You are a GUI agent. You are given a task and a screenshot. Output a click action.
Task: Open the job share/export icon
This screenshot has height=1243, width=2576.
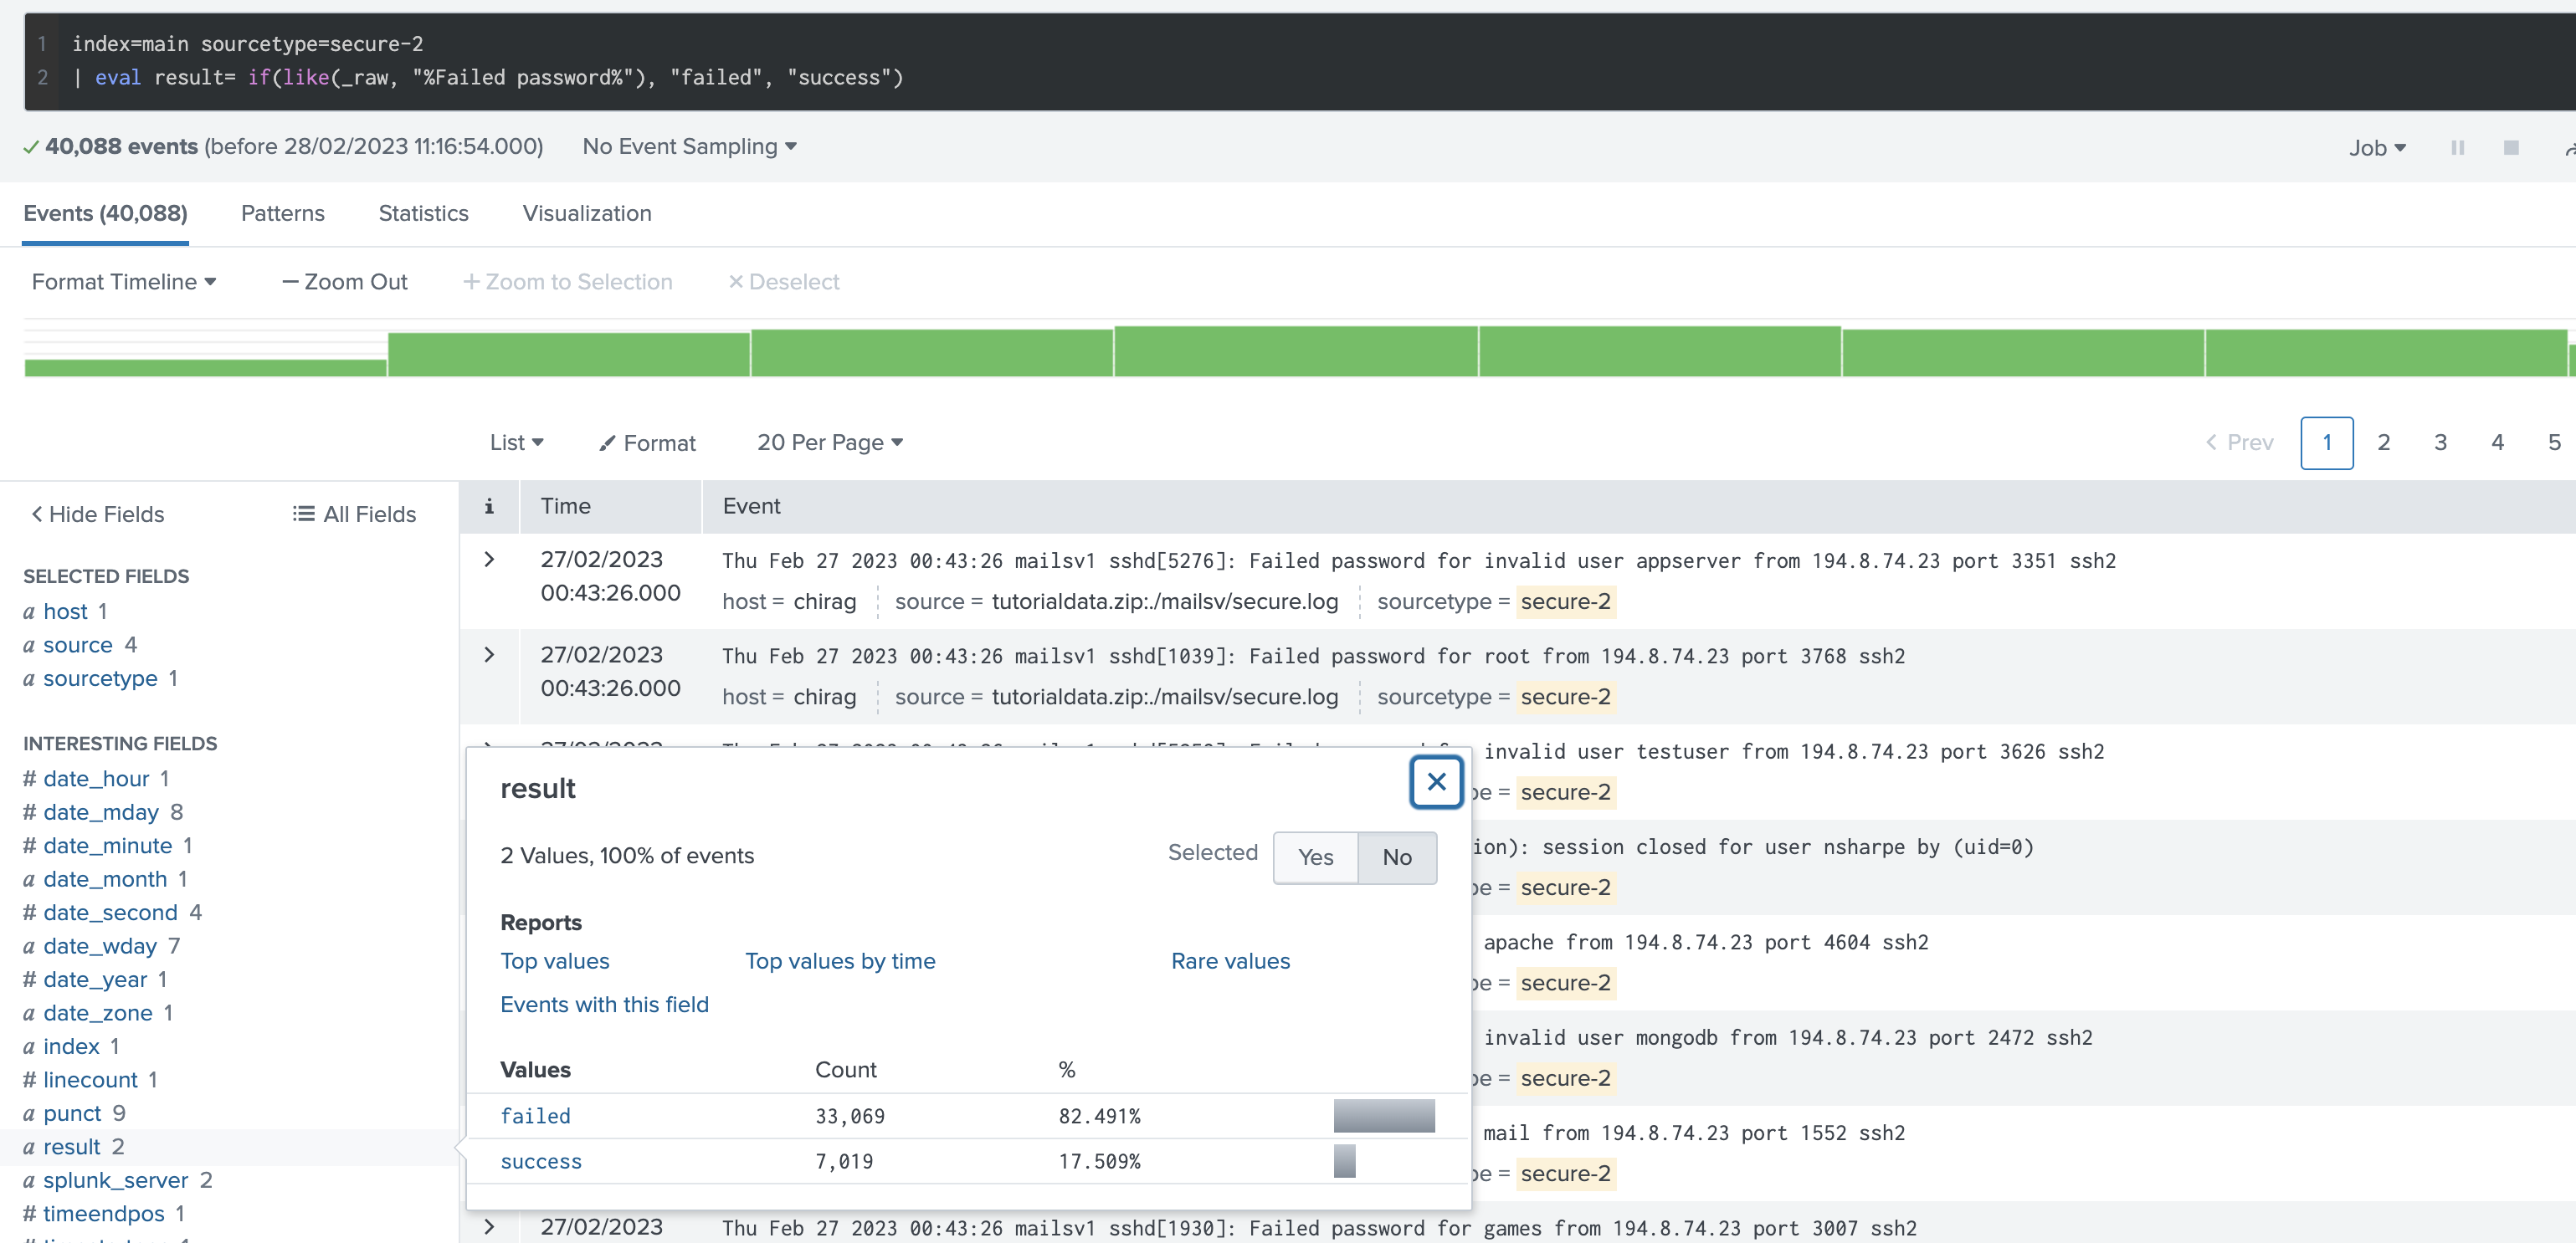pyautogui.click(x=2566, y=147)
